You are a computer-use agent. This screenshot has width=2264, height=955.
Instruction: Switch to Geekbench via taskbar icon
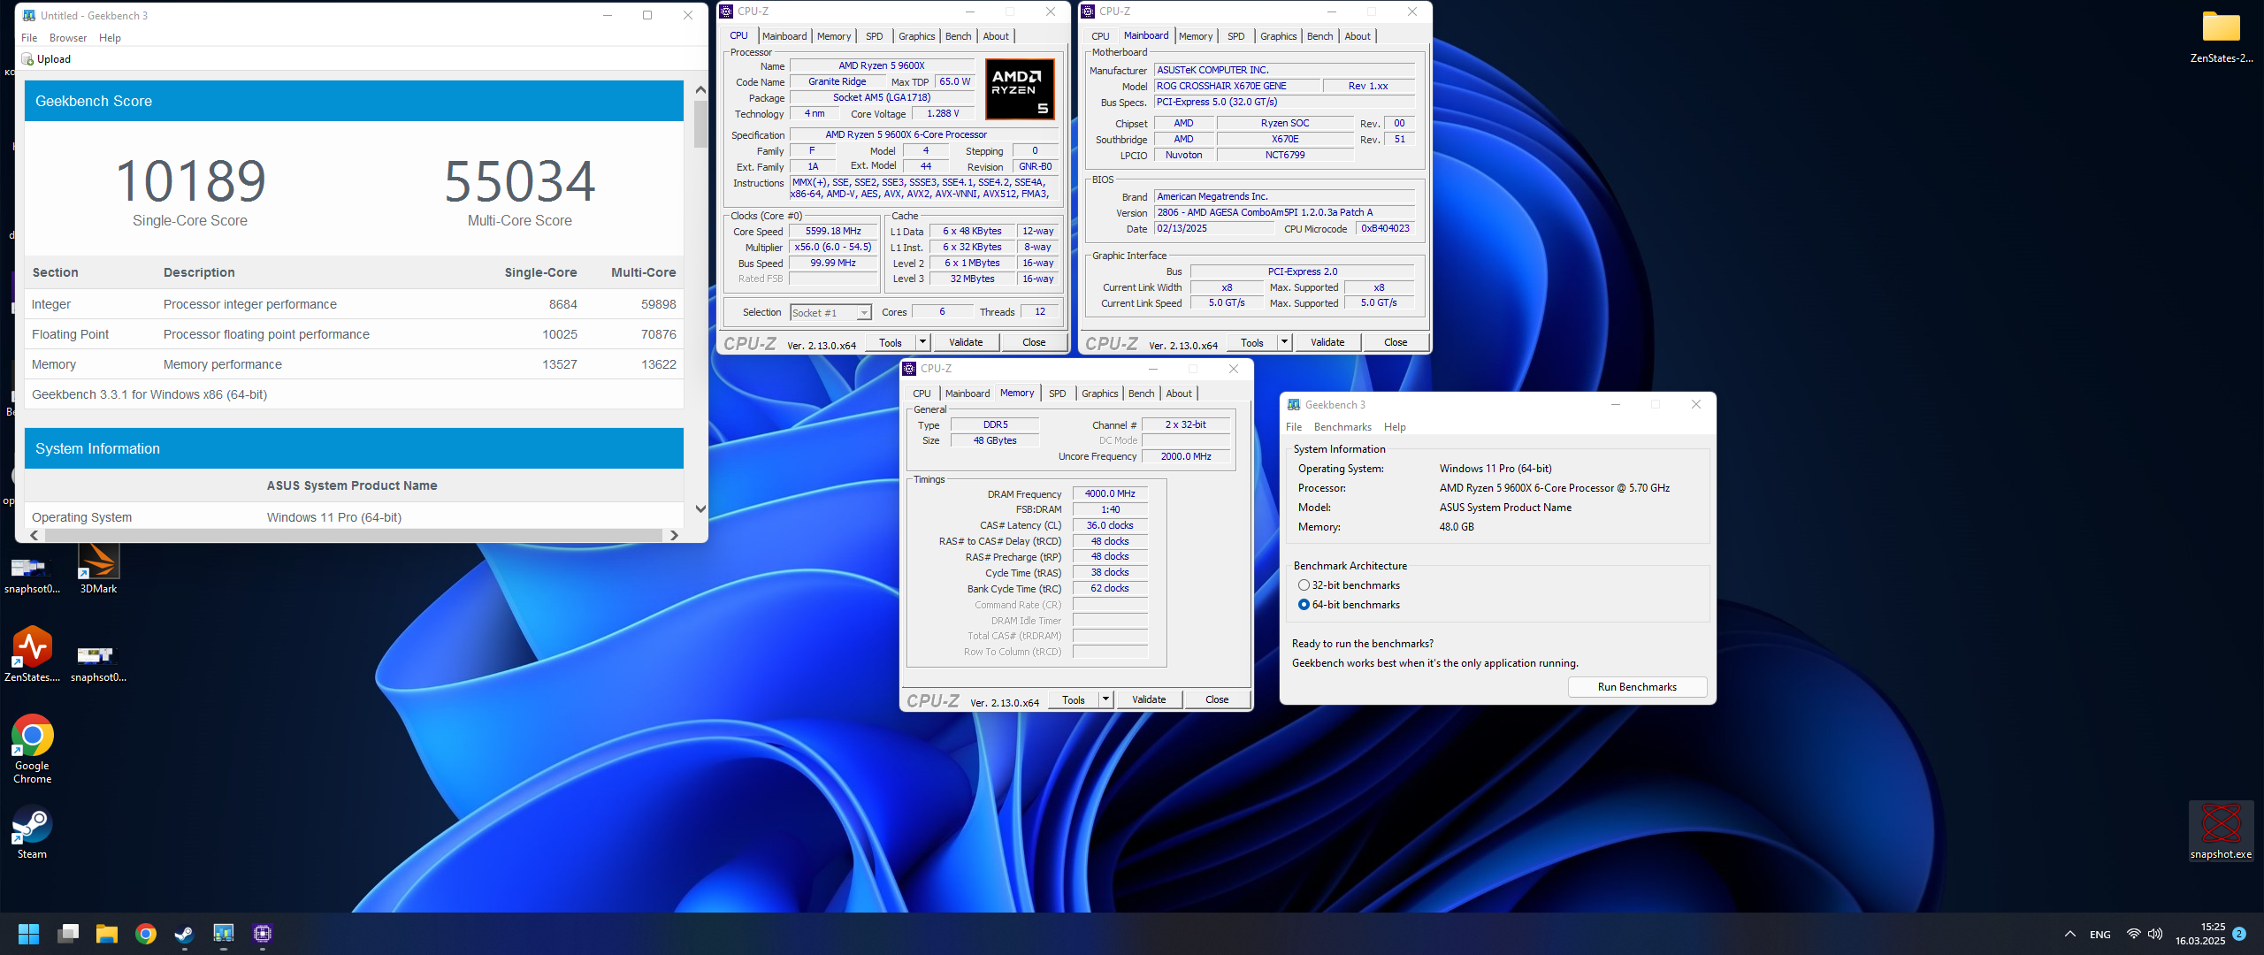point(224,934)
